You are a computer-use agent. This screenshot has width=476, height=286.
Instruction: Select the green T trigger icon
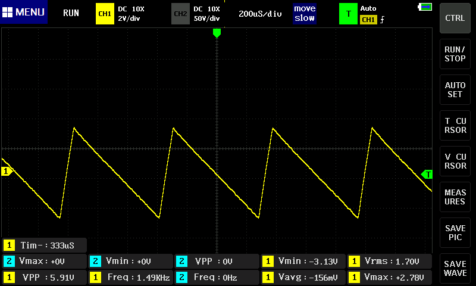(347, 13)
